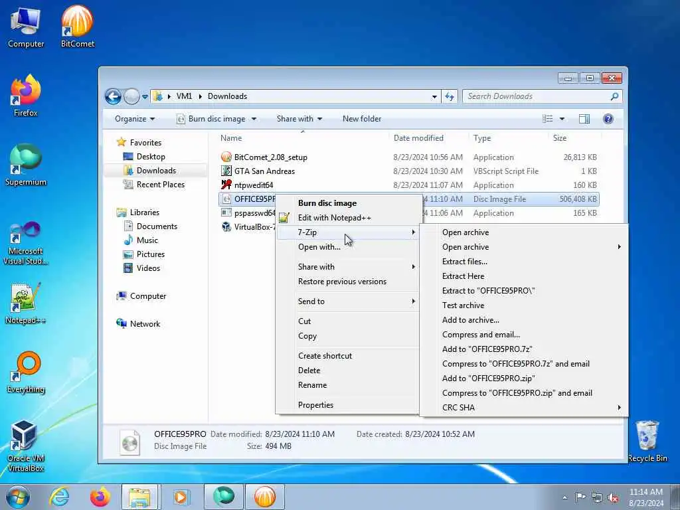Click the search magnifier icon
Image resolution: width=680 pixels, height=510 pixels.
[614, 96]
